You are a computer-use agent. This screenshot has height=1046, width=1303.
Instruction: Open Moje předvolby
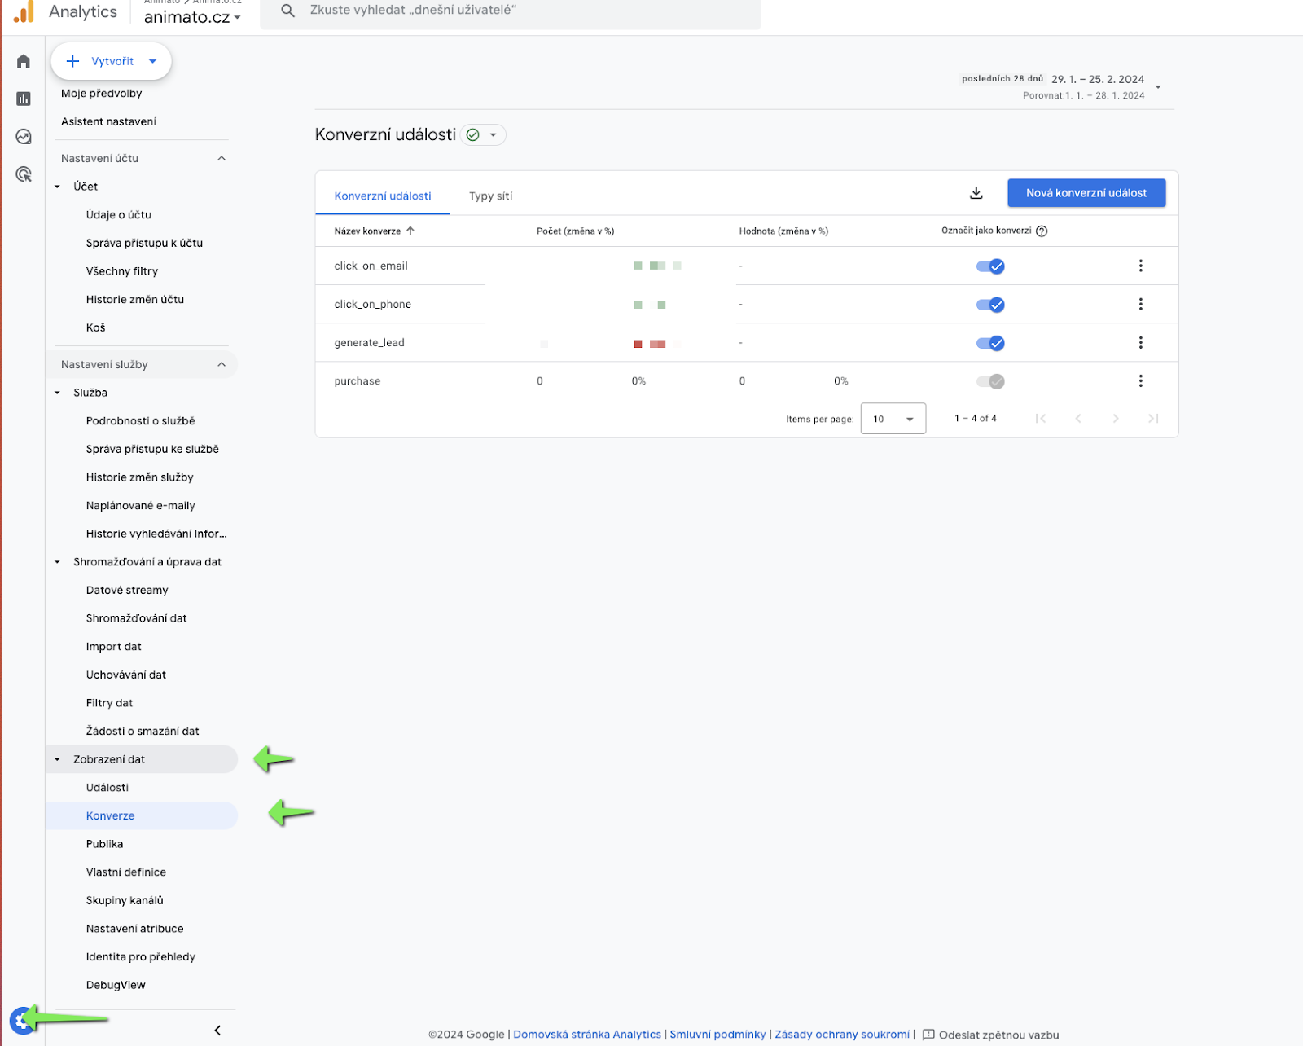102,94
